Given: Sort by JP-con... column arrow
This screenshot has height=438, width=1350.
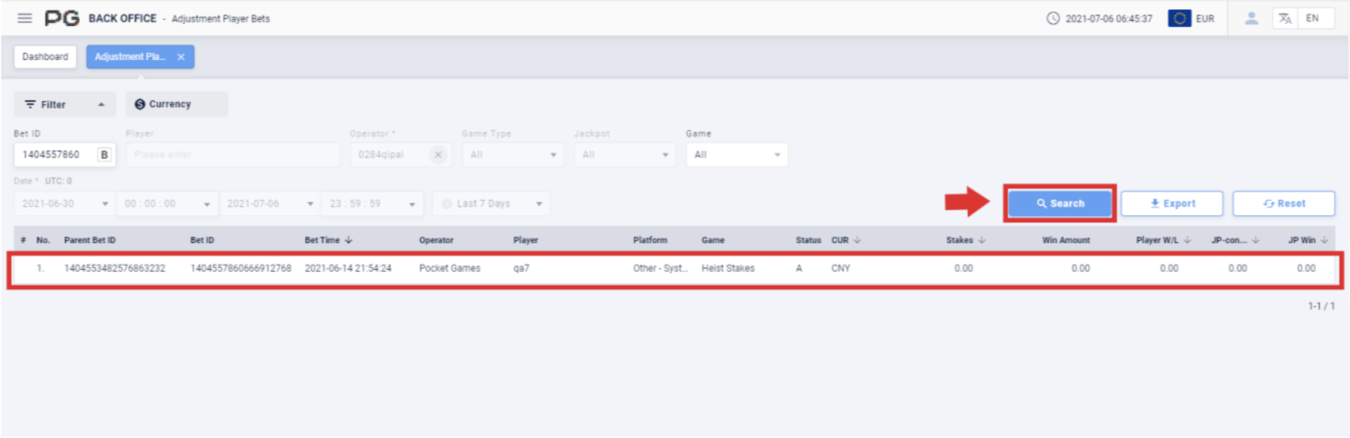Looking at the screenshot, I should [1255, 241].
